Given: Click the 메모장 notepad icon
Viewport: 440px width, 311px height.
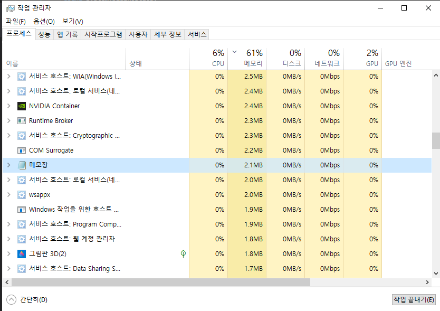Looking at the screenshot, I should [22, 165].
